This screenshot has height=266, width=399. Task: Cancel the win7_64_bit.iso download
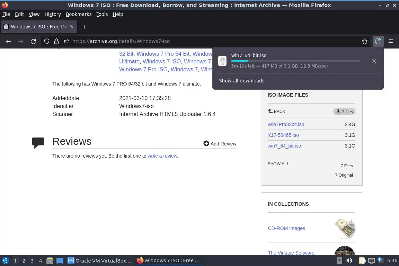coord(374,61)
